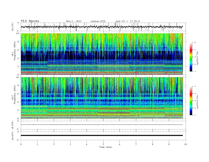The height and width of the screenshot is (162, 209).
Task: Click the "ch.3(V)" axis label
Action: (x=13, y=125)
